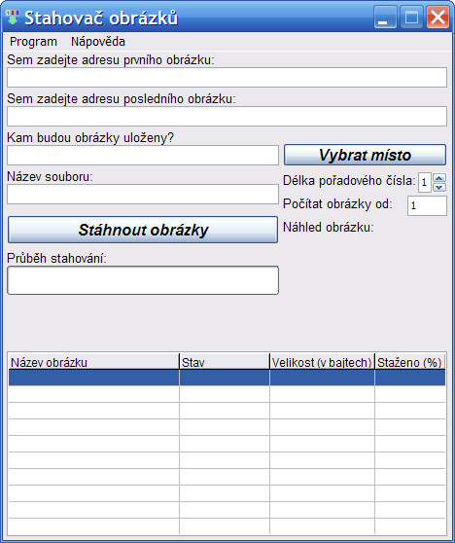Open the Program menu
455x543 pixels.
(x=33, y=42)
